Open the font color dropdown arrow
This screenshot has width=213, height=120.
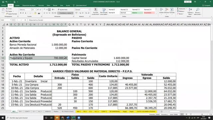pyautogui.click(x=41, y=13)
